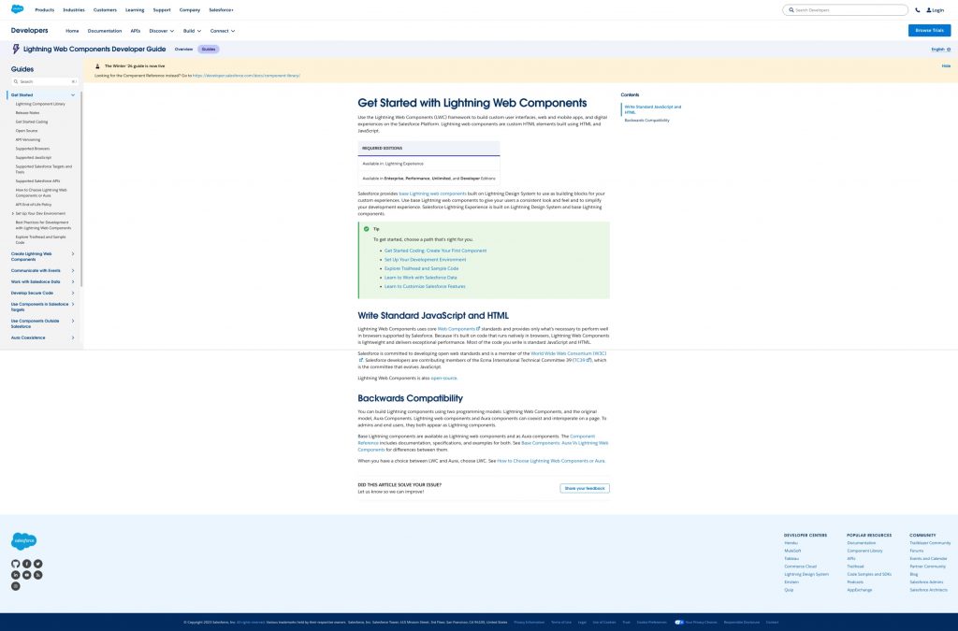Image resolution: width=958 pixels, height=631 pixels.
Task: Open the component library URL in the banner
Action: point(246,76)
